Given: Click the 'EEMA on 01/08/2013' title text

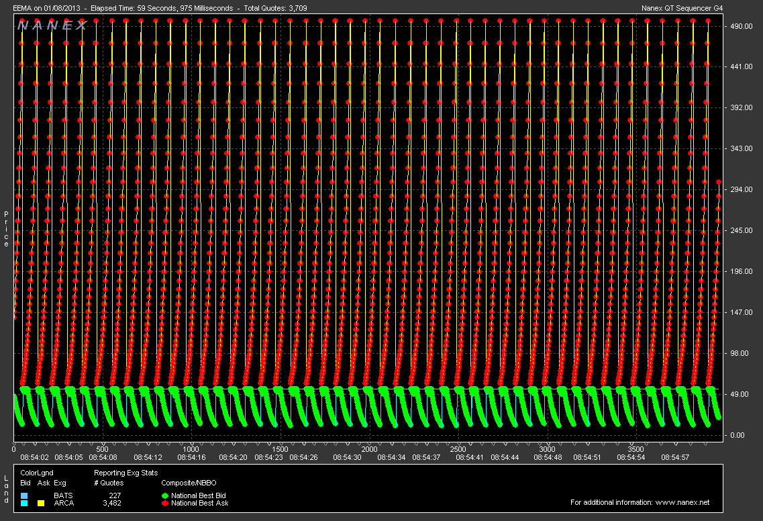Looking at the screenshot, I should [x=46, y=8].
